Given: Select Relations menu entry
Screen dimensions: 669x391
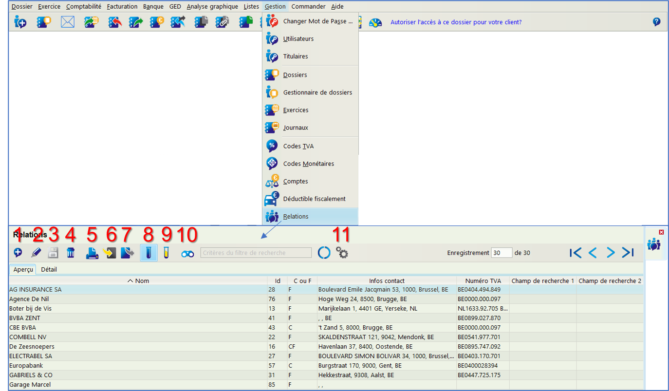Looking at the screenshot, I should [310, 216].
